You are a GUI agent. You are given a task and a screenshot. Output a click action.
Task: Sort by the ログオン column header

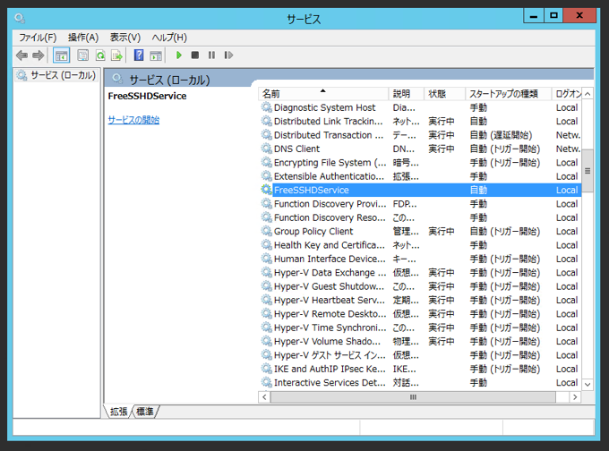(567, 94)
